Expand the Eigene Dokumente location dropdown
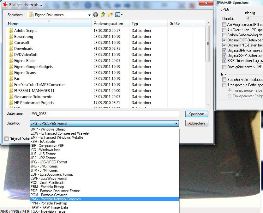Screen dimensions: 263x213 (90, 15)
